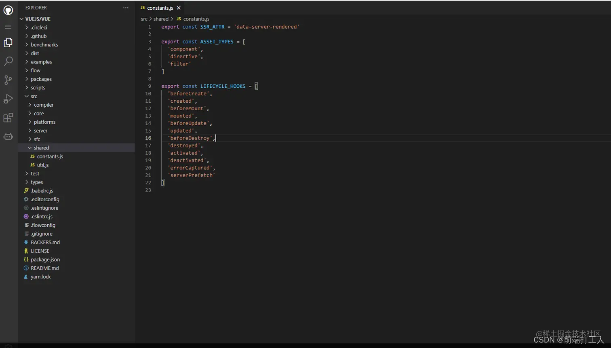The width and height of the screenshot is (611, 348).
Task: Open the yarn.lock file
Action: 76,277
